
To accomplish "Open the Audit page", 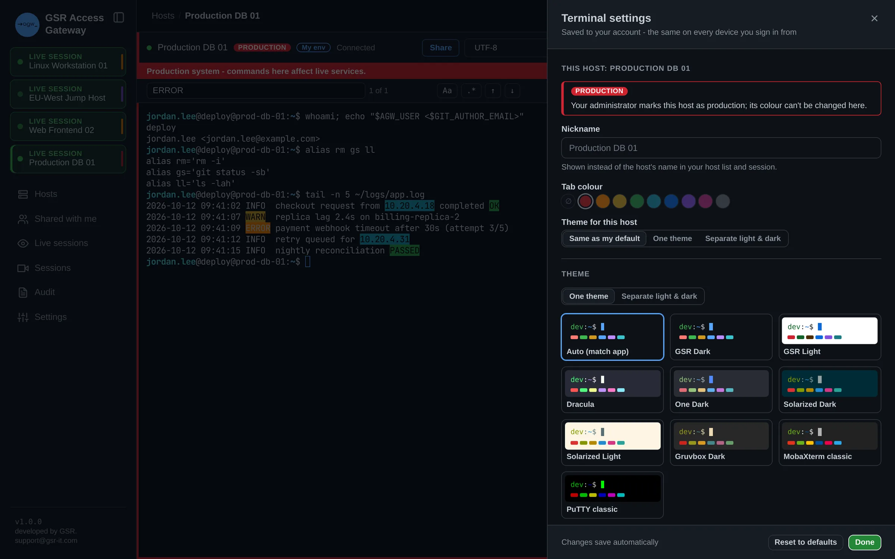I will click(68, 292).
